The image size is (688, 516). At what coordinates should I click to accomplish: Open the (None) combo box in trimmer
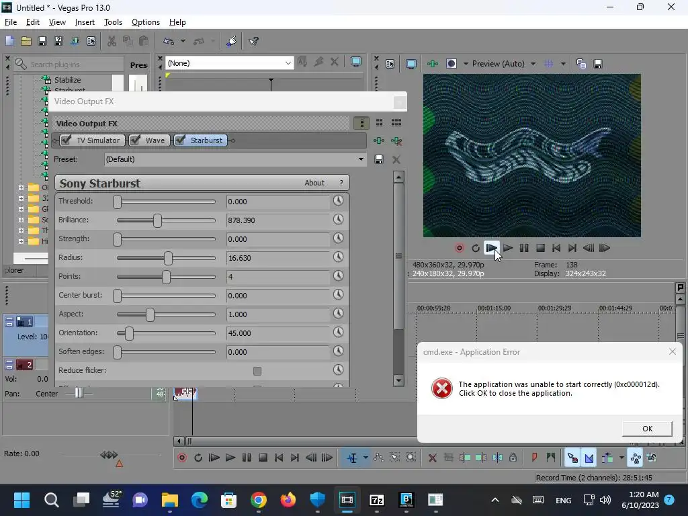click(x=229, y=63)
